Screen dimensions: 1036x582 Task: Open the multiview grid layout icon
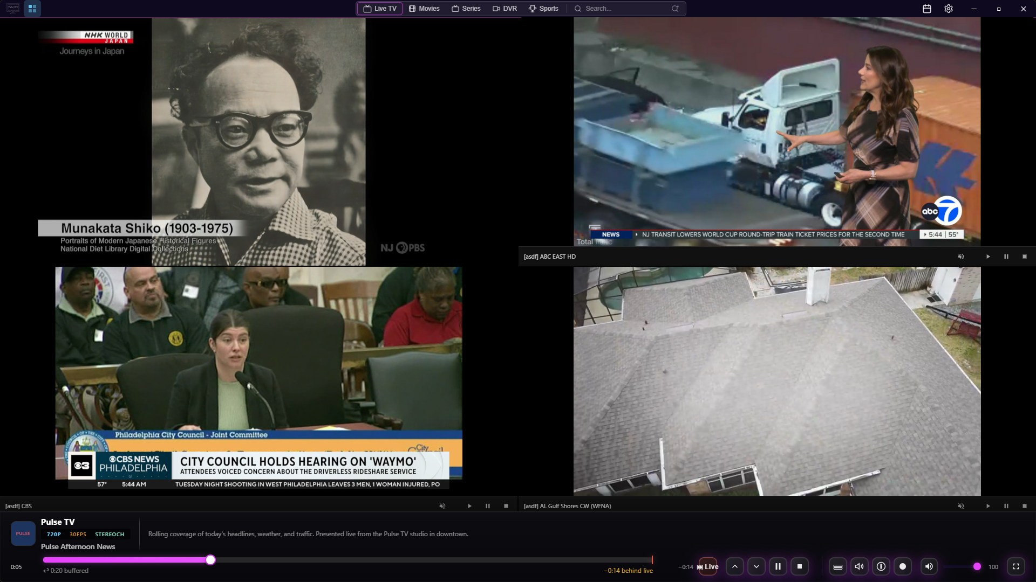coord(32,9)
